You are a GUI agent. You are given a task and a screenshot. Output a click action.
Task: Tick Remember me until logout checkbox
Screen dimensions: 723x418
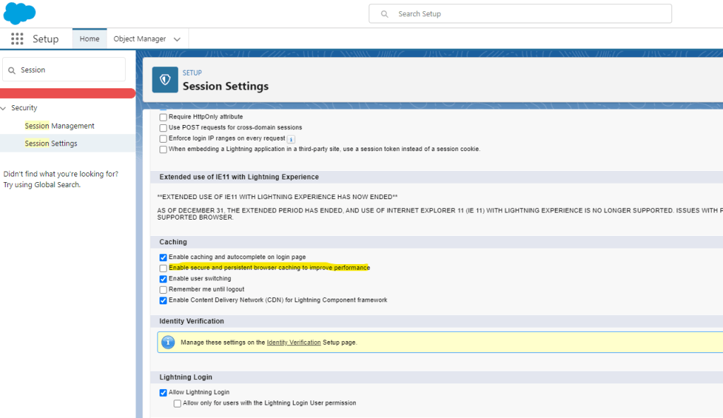pyautogui.click(x=164, y=289)
